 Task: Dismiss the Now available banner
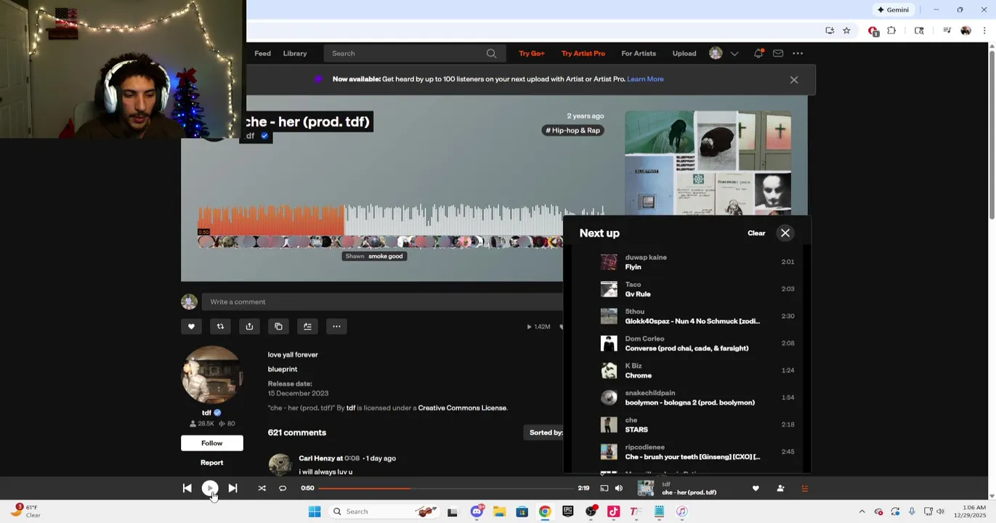(794, 80)
